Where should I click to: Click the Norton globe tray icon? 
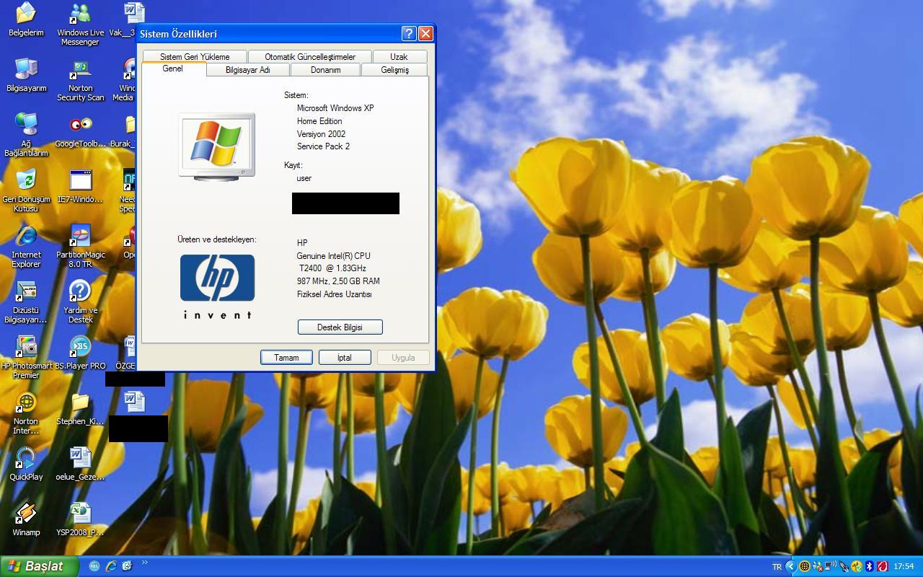point(805,566)
